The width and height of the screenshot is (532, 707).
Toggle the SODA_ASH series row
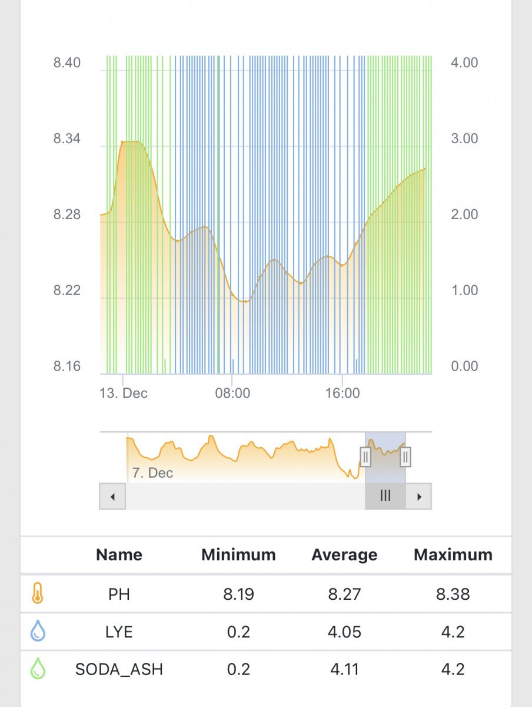click(x=119, y=669)
